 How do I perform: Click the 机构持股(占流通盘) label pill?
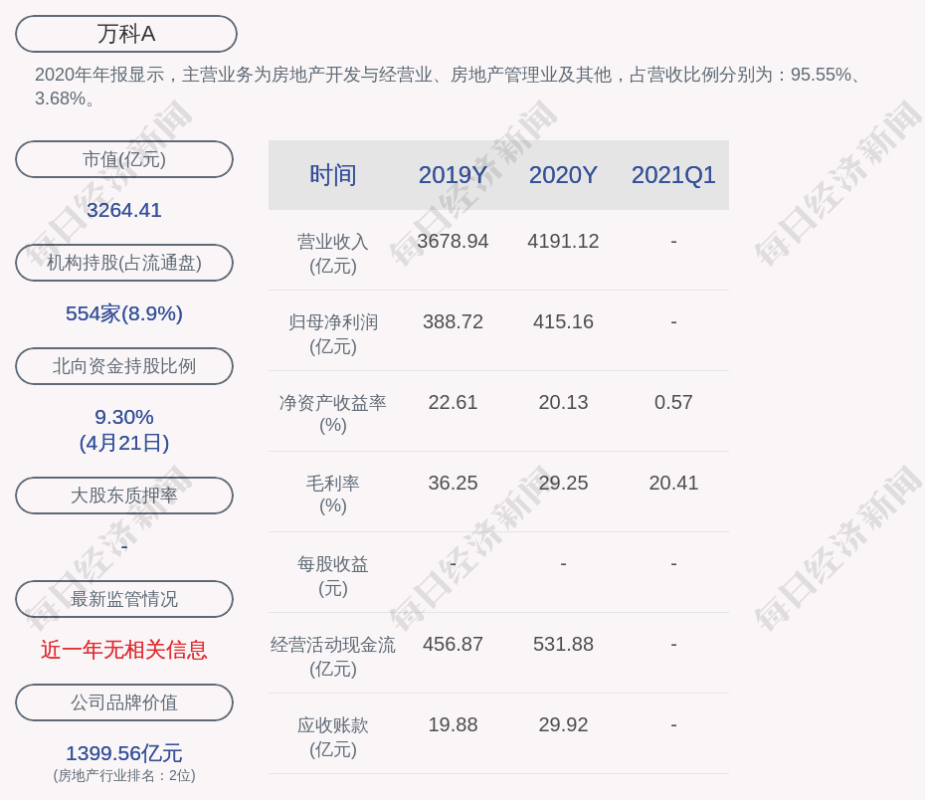tap(124, 263)
